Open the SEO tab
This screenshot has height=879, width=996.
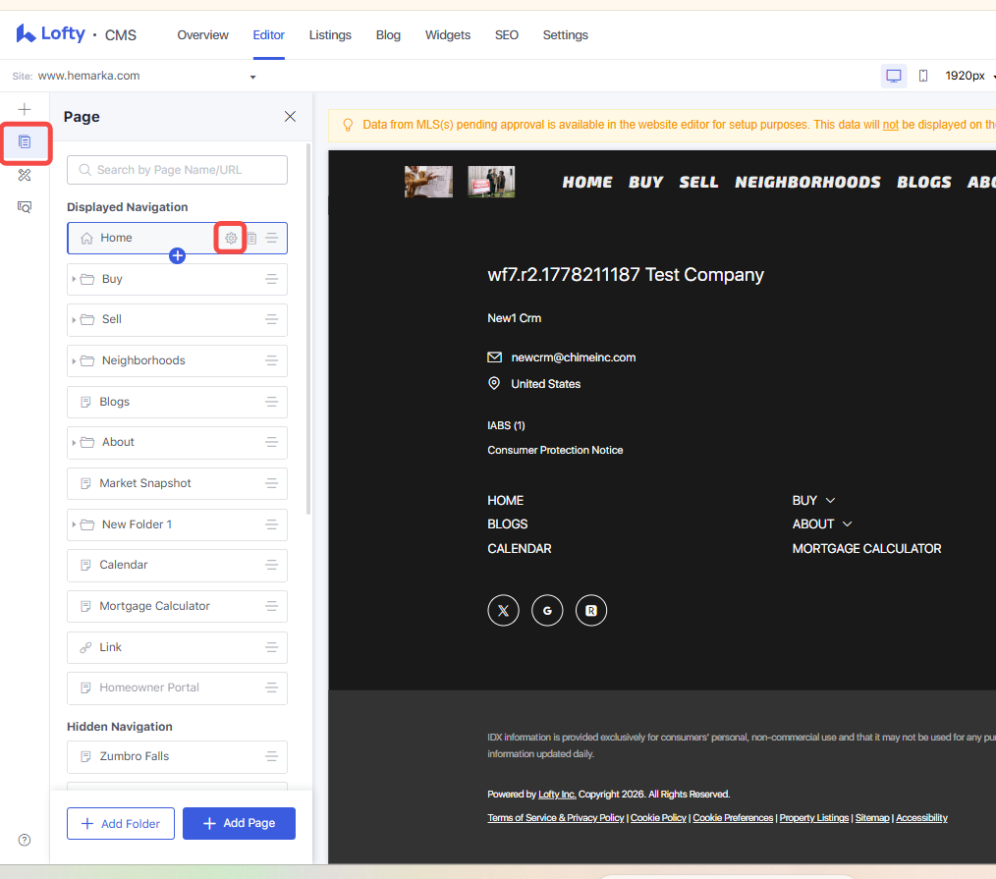pos(506,35)
